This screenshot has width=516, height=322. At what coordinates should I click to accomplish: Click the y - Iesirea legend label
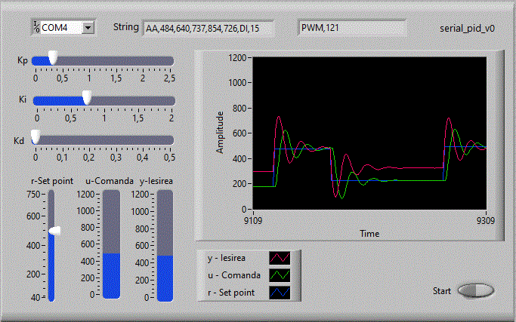233,259
